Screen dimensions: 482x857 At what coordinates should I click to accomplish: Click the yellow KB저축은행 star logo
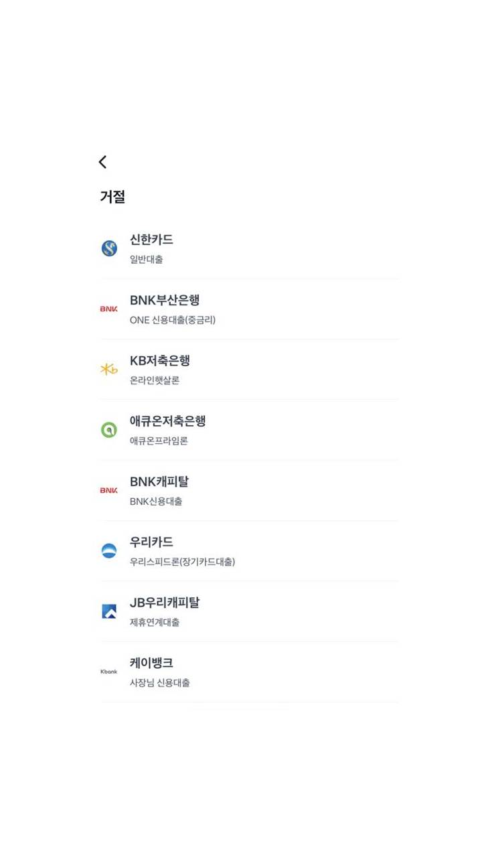109,369
